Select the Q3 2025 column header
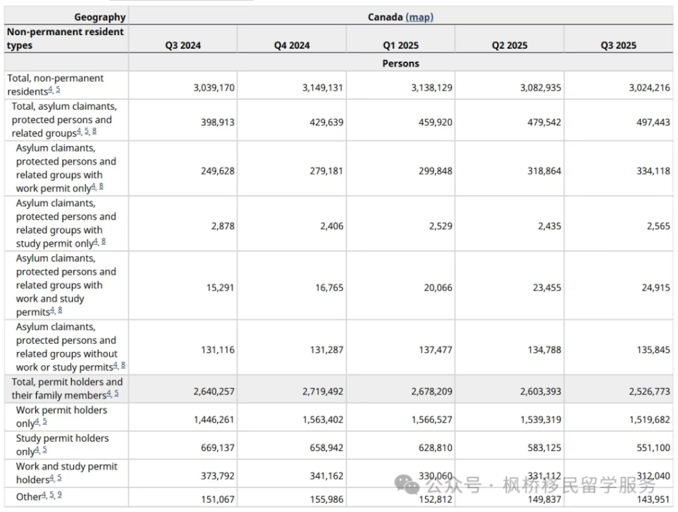 [618, 46]
